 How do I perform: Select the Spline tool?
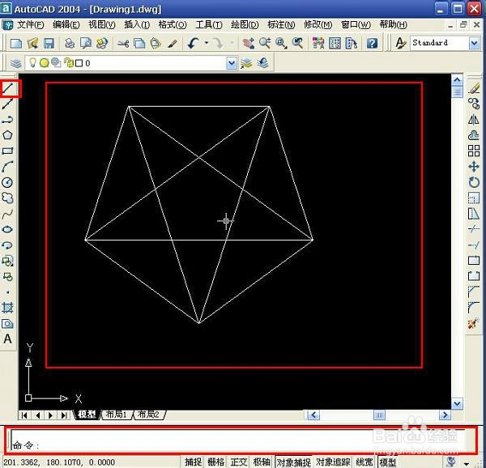[8, 214]
